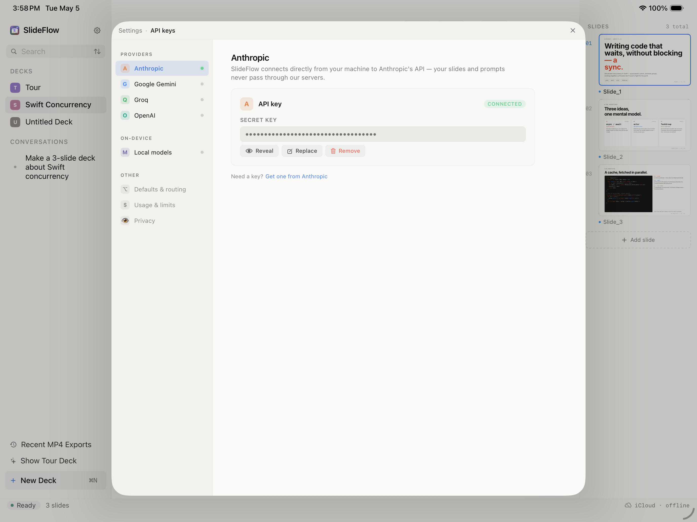Open the Swift concurrency conversation
Image resolution: width=697 pixels, height=522 pixels.
tap(56, 167)
